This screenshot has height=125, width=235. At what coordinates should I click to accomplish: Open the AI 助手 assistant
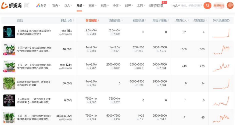tap(41, 5)
